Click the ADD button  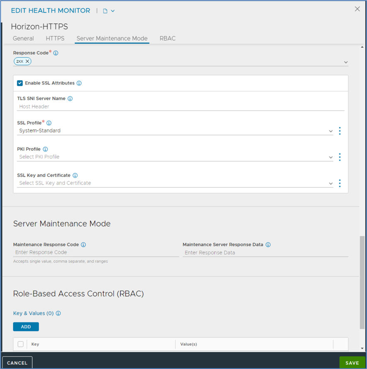tap(26, 327)
